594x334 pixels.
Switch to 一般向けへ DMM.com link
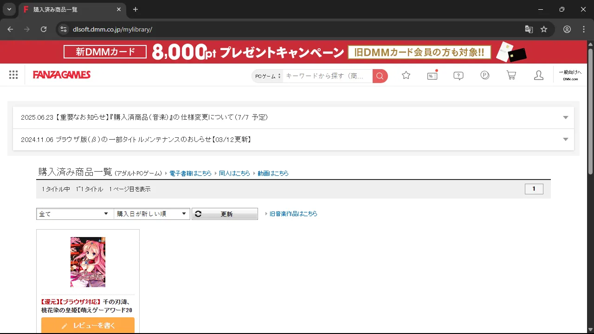pos(570,75)
